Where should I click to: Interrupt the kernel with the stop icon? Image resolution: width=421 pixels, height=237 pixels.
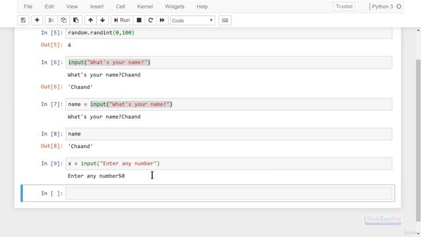point(139,20)
